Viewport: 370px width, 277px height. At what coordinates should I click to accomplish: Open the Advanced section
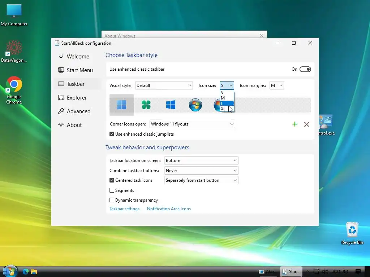(77, 111)
